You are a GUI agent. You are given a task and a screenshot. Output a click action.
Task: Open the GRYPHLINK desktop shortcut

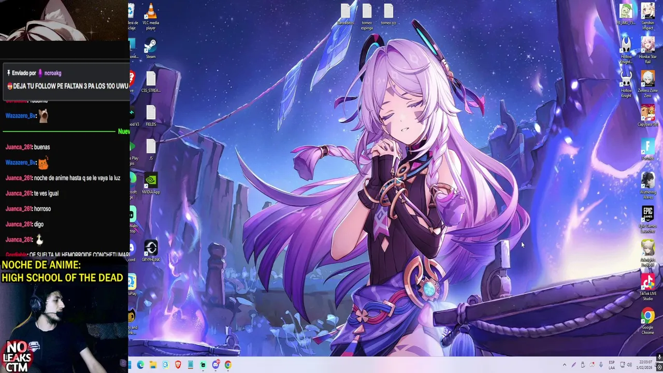pos(151,251)
